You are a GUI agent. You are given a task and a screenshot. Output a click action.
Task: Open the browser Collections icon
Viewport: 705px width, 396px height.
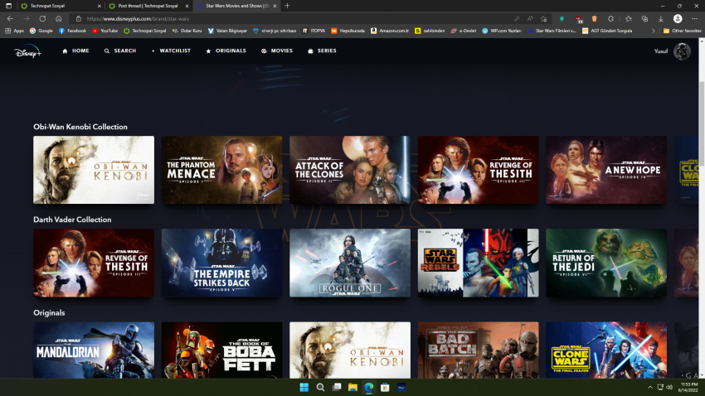pos(644,18)
